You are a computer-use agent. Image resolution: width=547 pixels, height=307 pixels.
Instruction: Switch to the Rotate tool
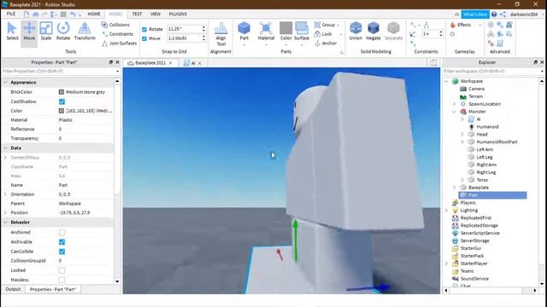coord(63,32)
